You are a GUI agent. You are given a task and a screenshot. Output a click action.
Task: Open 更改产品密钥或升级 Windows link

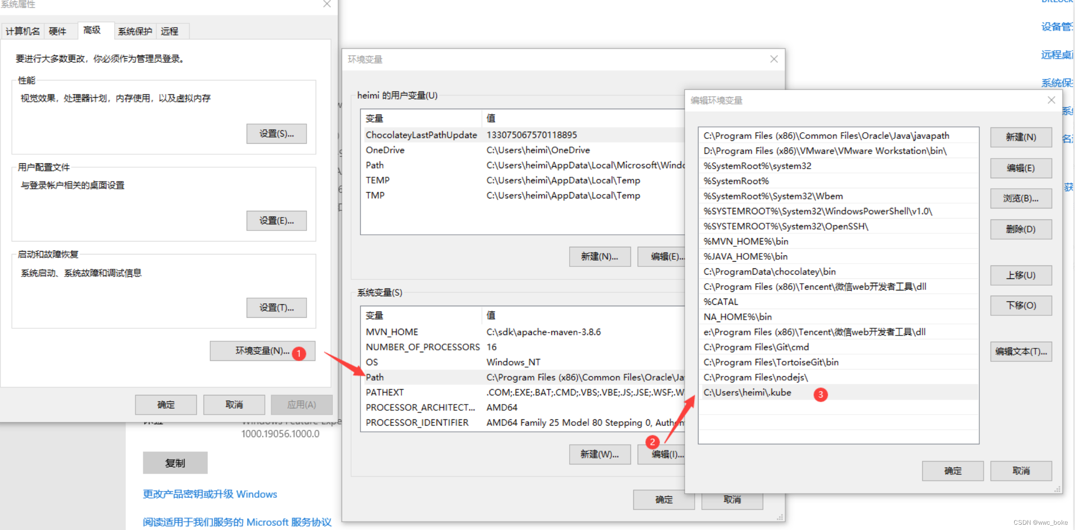[x=210, y=494]
